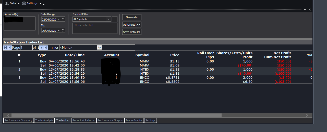Click the $6.30 profit cell

[x=248, y=82]
